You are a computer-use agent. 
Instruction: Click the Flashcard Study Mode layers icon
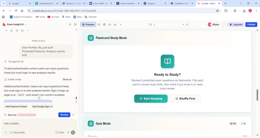point(91,38)
